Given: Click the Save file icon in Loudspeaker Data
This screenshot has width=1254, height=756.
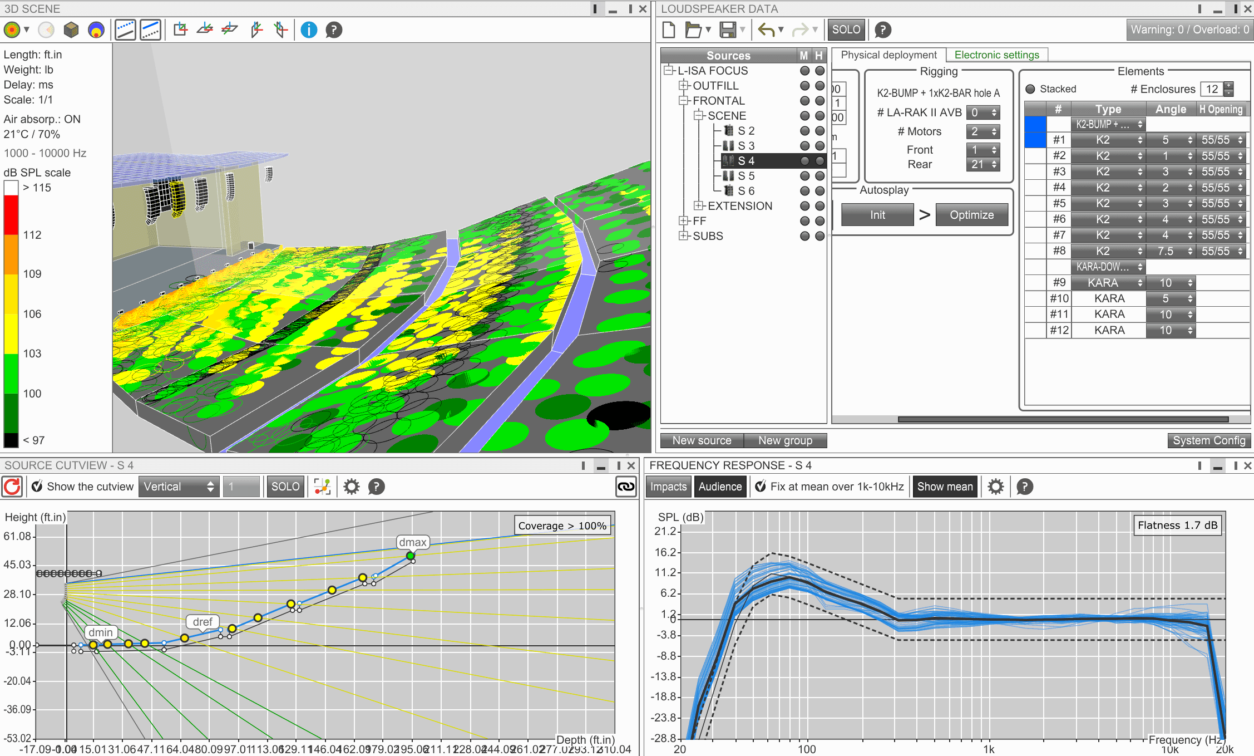Looking at the screenshot, I should tap(727, 30).
